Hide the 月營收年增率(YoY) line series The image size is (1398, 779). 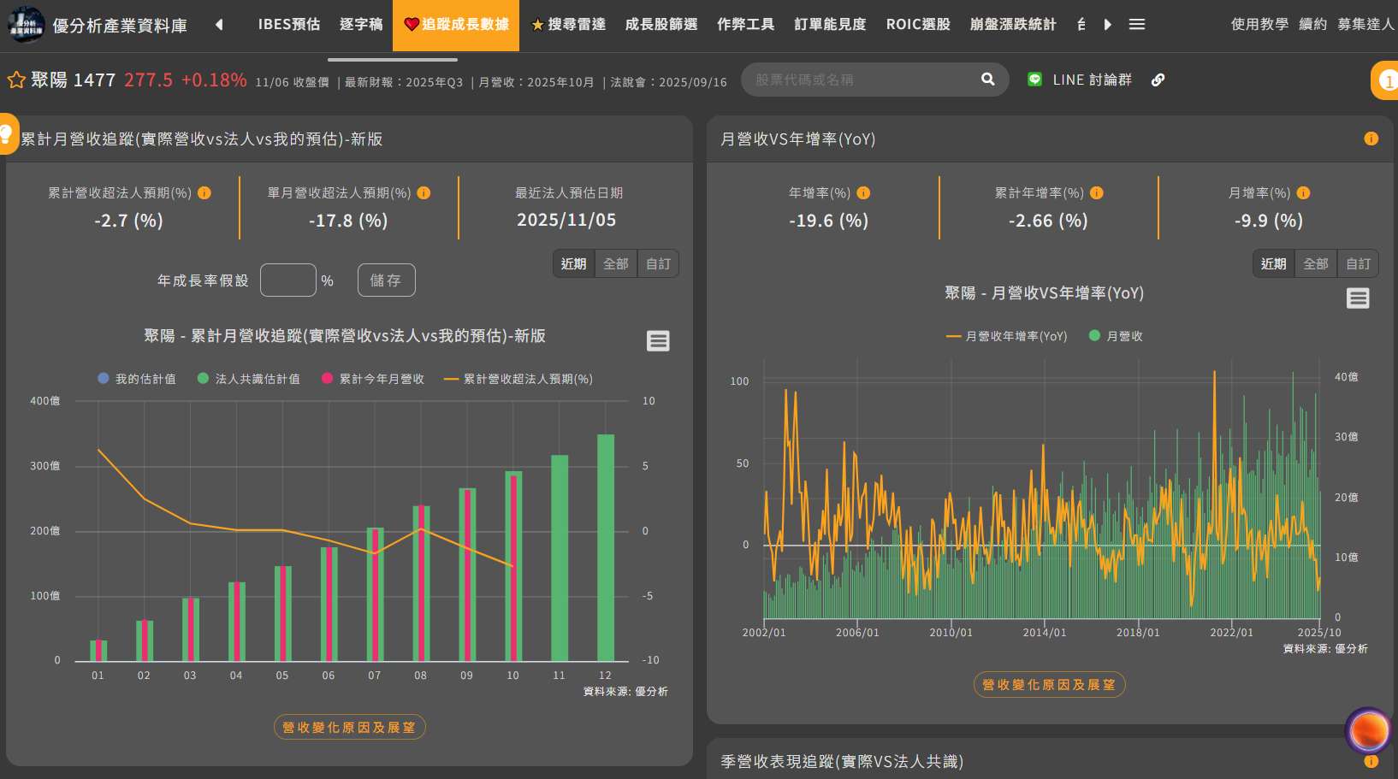1006,336
